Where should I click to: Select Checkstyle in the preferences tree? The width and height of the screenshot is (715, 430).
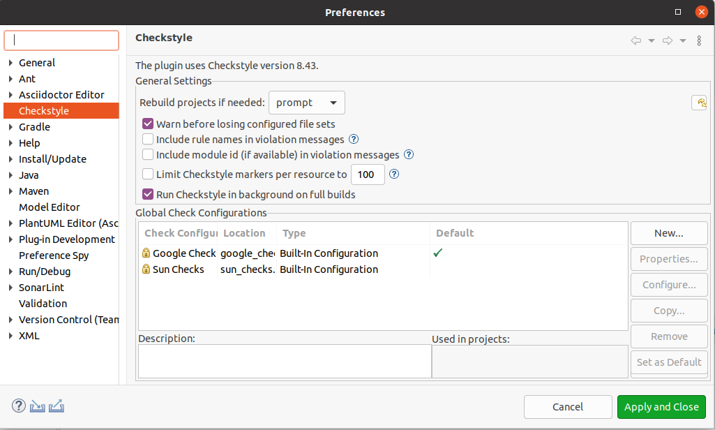(x=61, y=111)
